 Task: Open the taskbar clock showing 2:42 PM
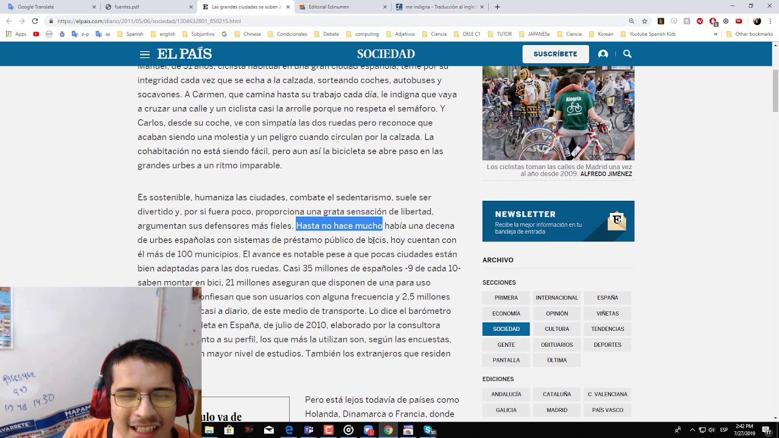(x=744, y=430)
